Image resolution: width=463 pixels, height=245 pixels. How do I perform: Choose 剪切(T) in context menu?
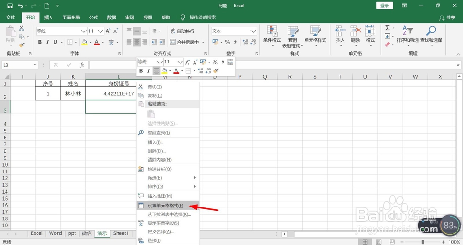pyautogui.click(x=168, y=87)
